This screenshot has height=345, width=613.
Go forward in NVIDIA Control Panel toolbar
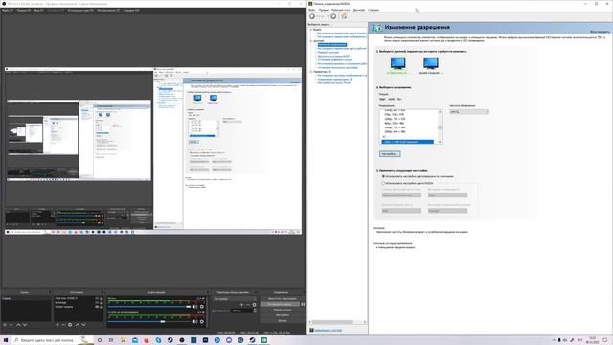pos(333,16)
